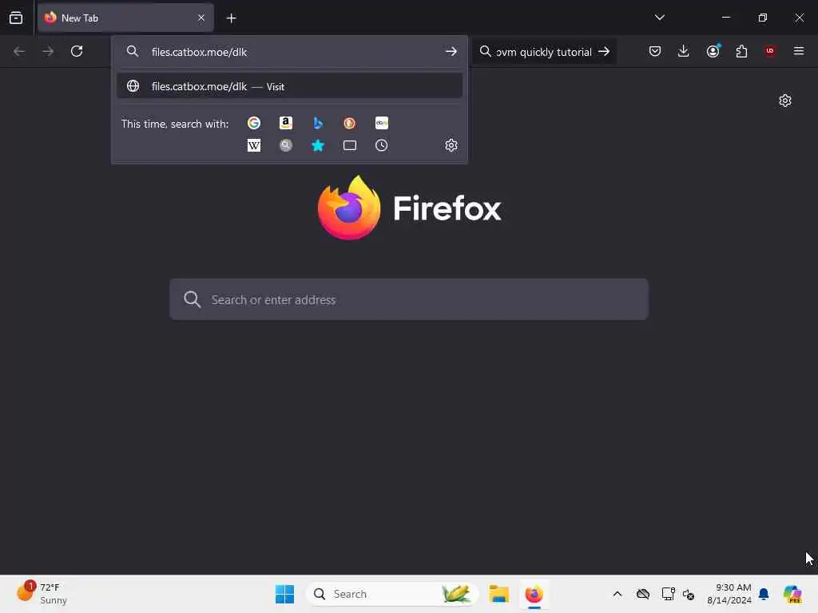Search this time with Wikipedia
818x613 pixels.
click(x=254, y=145)
